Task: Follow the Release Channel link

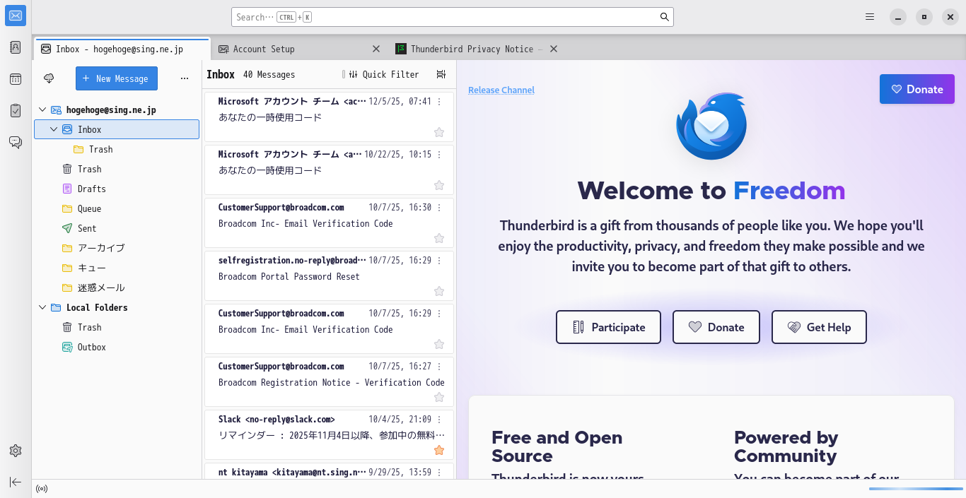Action: [x=501, y=90]
